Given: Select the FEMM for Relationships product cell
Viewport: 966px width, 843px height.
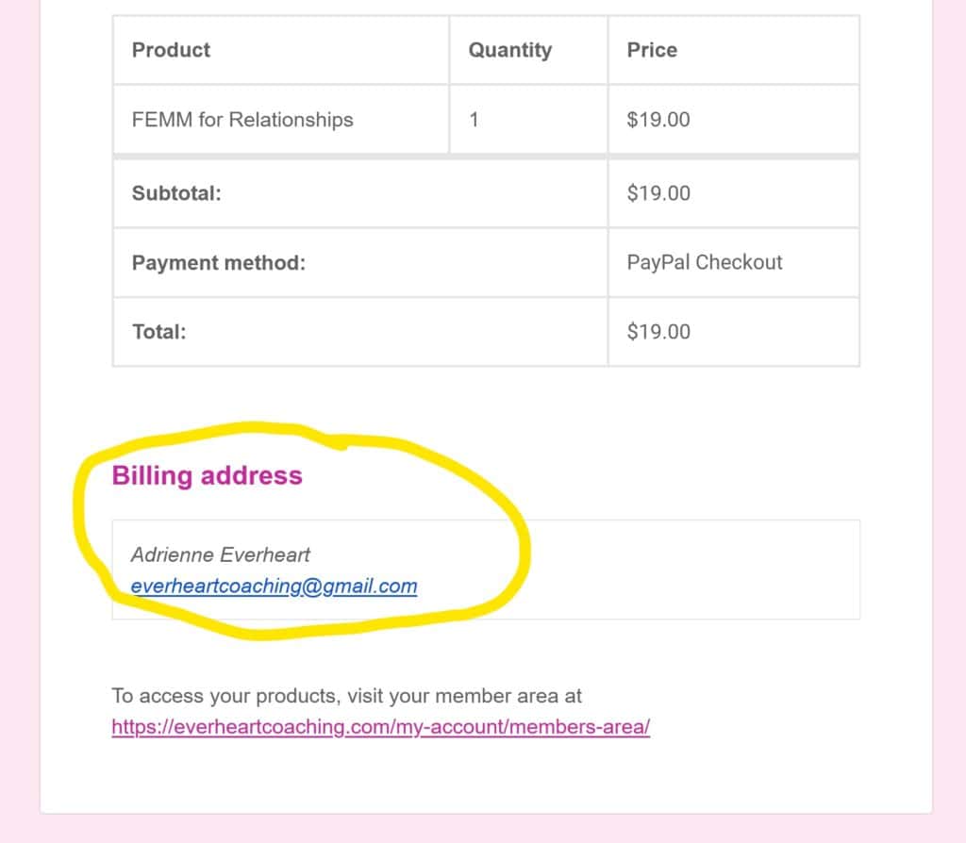Looking at the screenshot, I should [281, 119].
